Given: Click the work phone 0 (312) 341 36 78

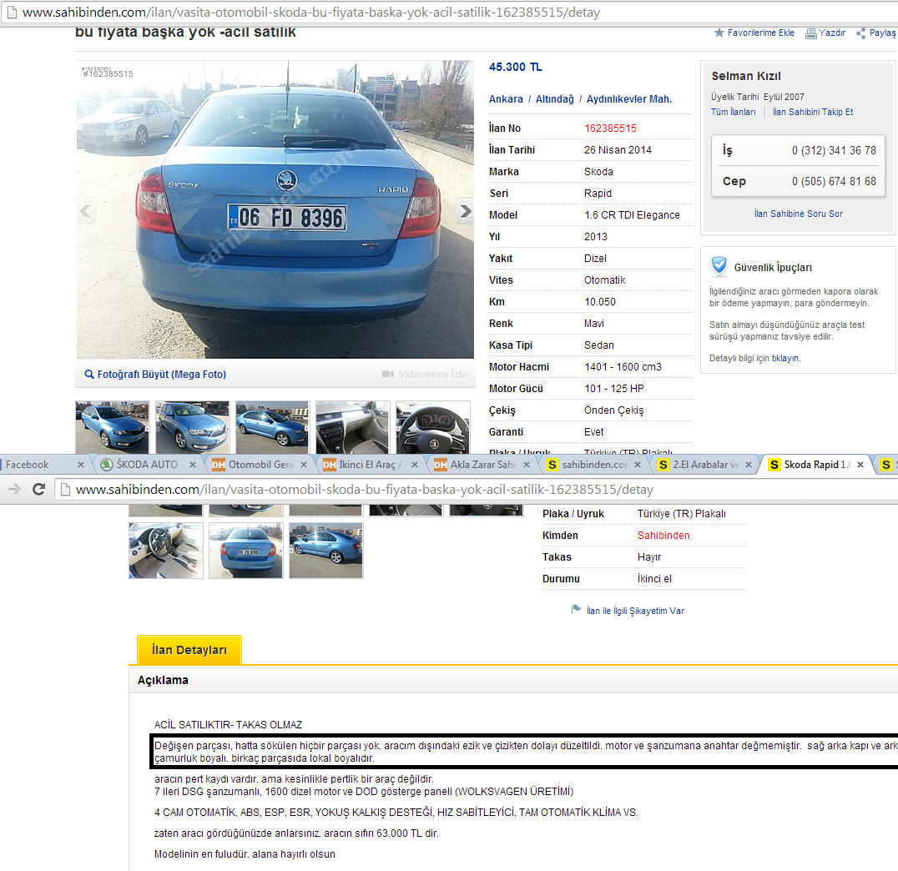Looking at the screenshot, I should pyautogui.click(x=834, y=151).
